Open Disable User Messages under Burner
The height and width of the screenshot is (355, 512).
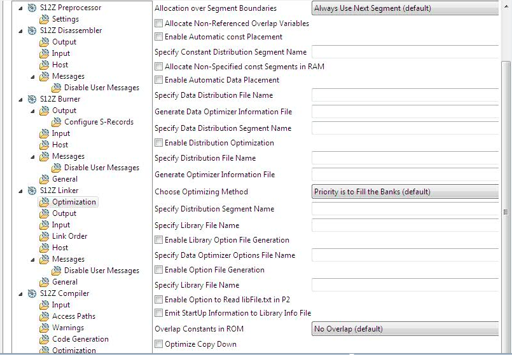click(102, 168)
